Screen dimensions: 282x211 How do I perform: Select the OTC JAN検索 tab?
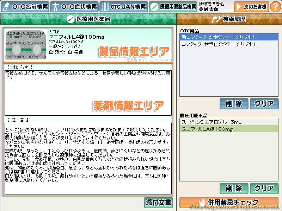[x=124, y=7]
